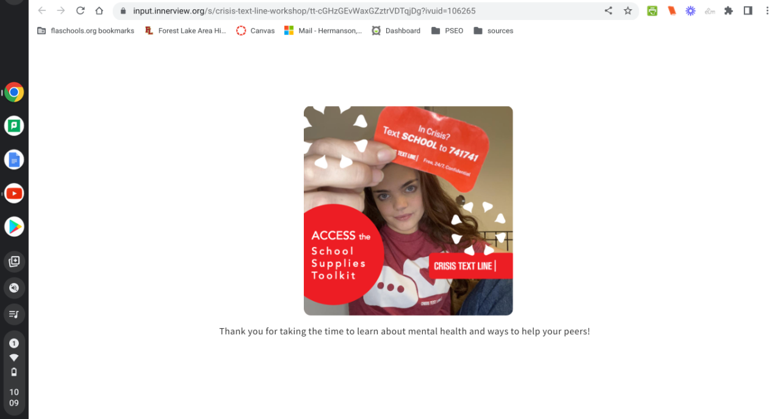Open the Forest Lake Area Hi... bookmark
Viewport: 781px width, 419px height.
click(x=185, y=30)
